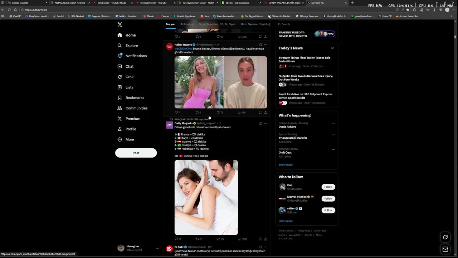Open Notifications in sidebar
458x258 pixels.
tap(132, 56)
